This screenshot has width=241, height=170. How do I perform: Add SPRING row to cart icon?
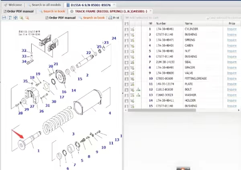(x=132, y=40)
